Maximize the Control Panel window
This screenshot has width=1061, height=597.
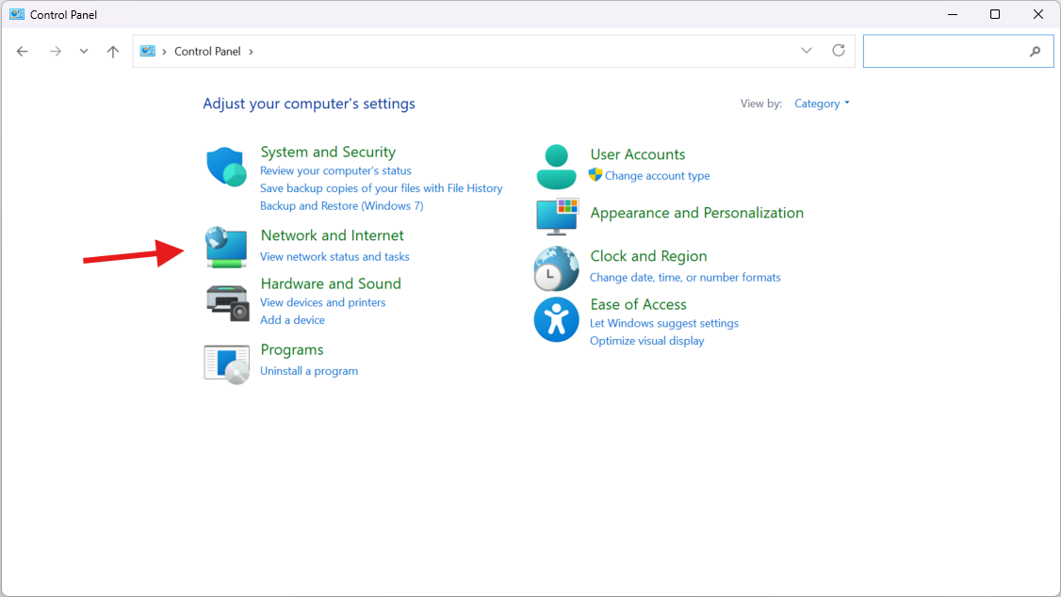[995, 14]
